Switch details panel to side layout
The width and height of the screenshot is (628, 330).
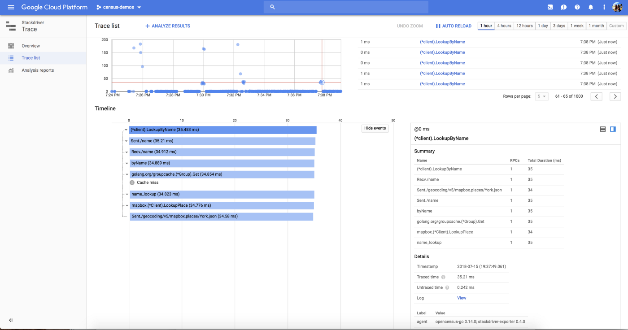[x=613, y=129]
